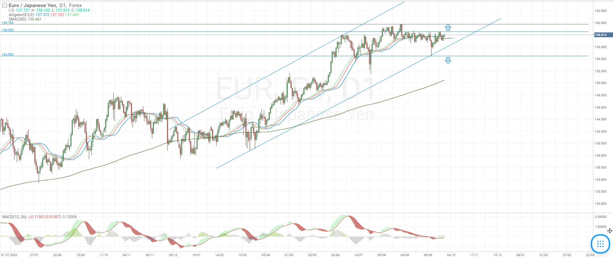Select the blue up arrow marker

pyautogui.click(x=448, y=28)
